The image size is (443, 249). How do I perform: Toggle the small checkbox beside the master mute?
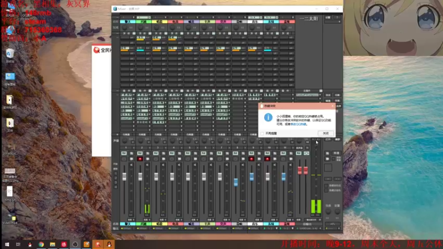(x=333, y=159)
